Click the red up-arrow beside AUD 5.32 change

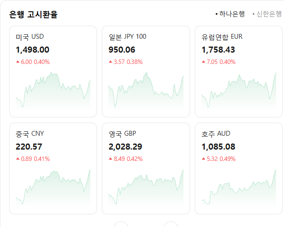point(204,159)
